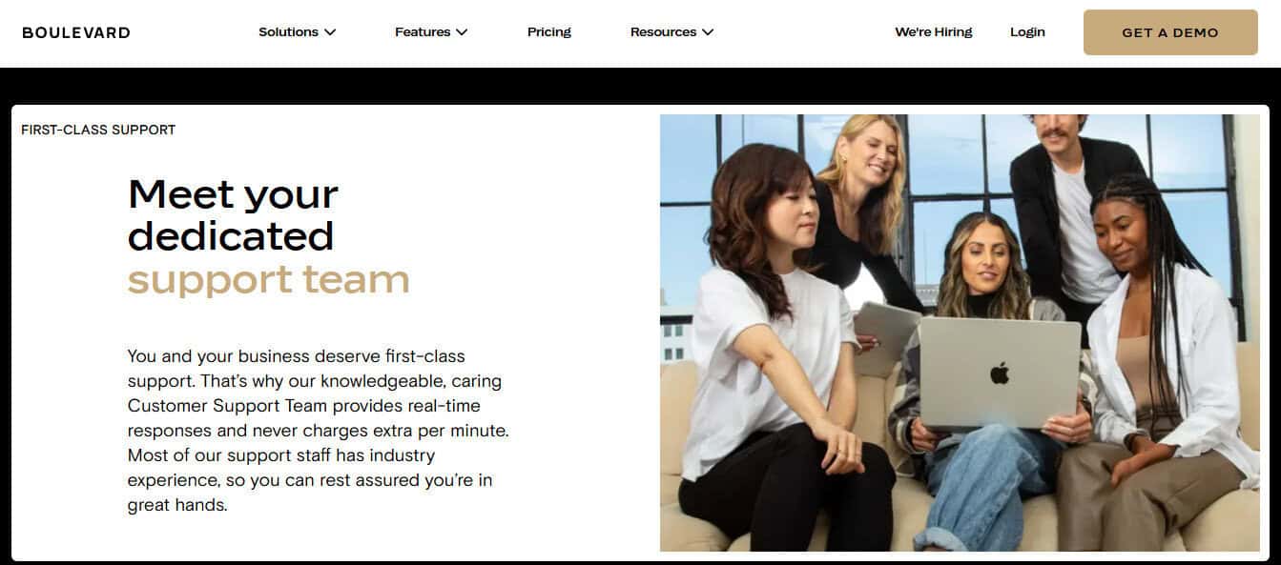The image size is (1281, 565).
Task: Go to the Pricing page
Action: click(549, 32)
